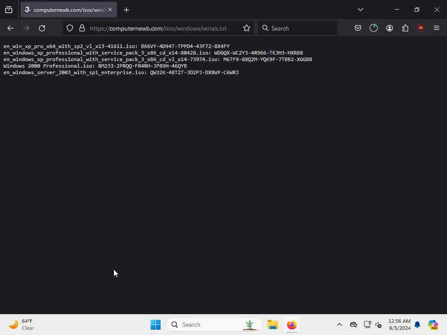
Task: Open clock showing 12:56 AM 6/5/2024
Action: 399,325
